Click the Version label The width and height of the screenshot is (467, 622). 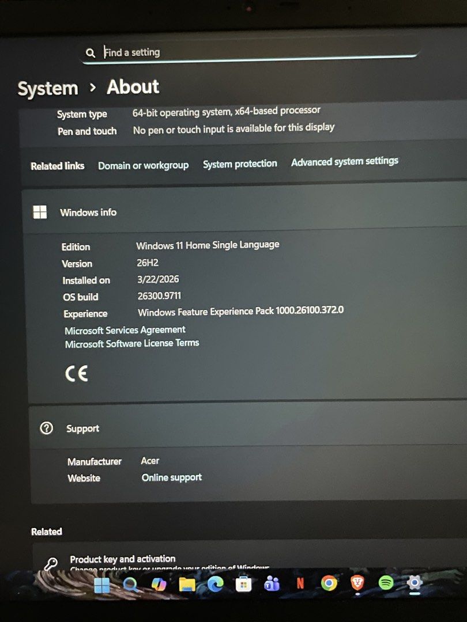coord(77,263)
